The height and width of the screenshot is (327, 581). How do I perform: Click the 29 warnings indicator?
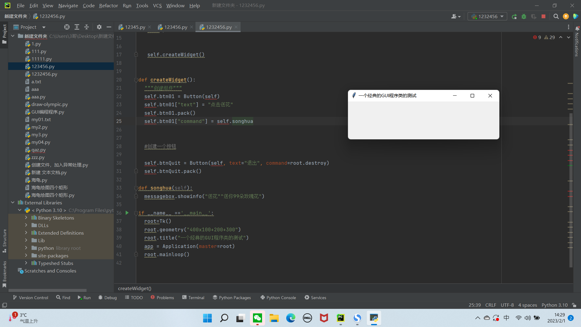pos(550,37)
